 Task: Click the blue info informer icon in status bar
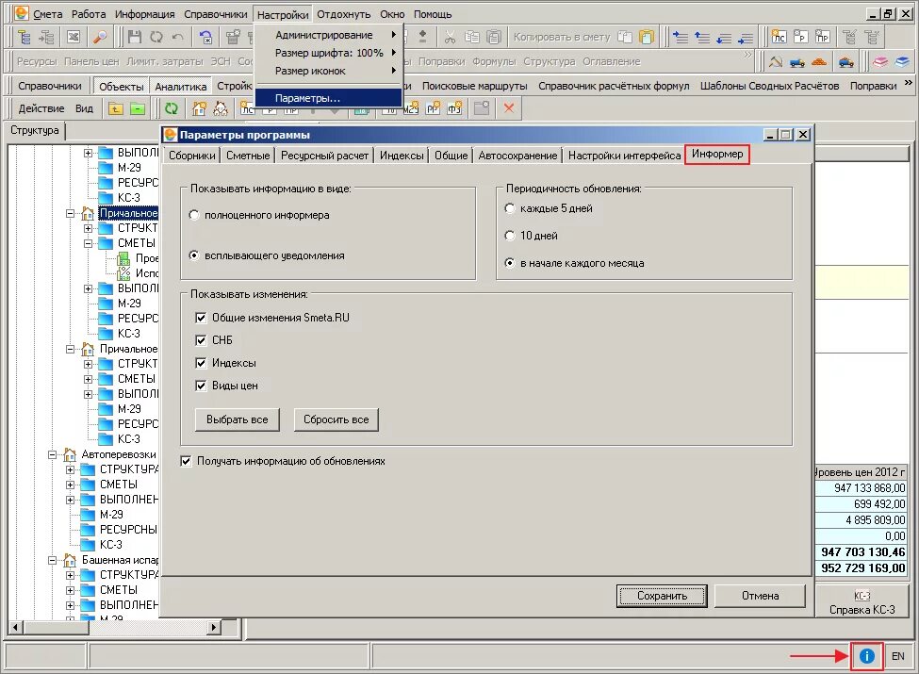tap(867, 656)
